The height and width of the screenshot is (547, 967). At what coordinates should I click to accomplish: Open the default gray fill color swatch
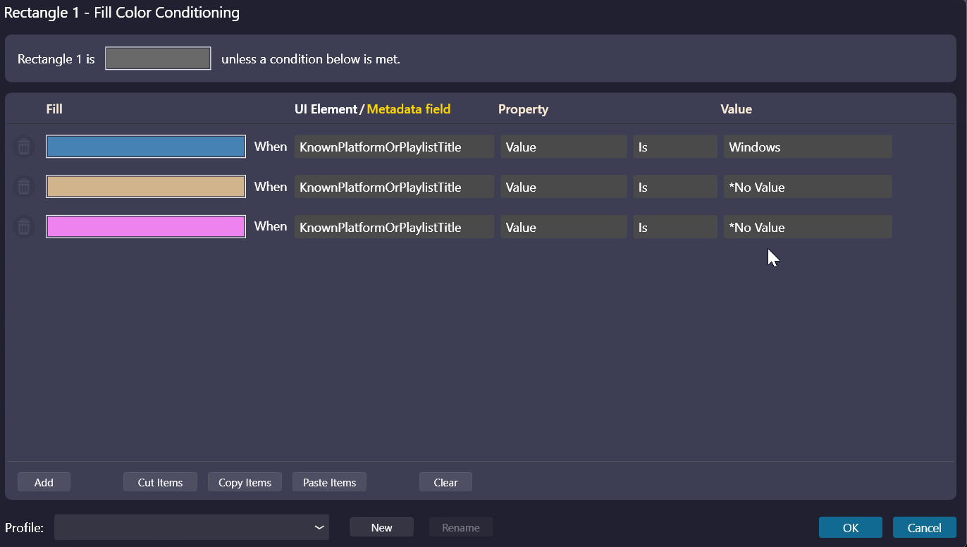point(158,59)
